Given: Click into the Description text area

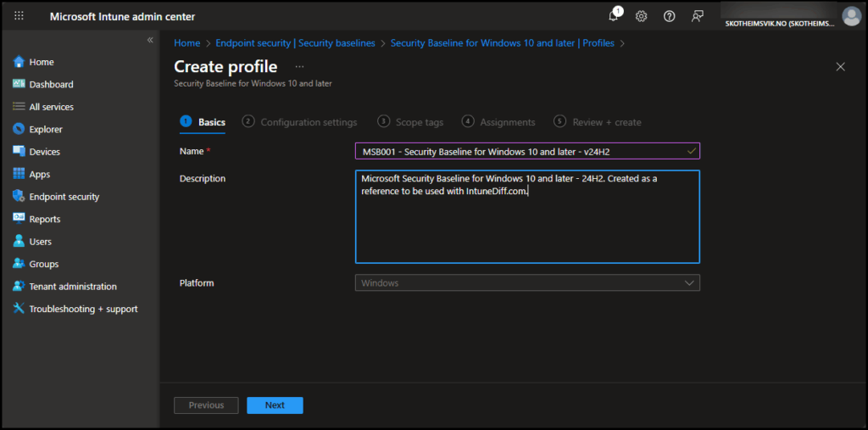Looking at the screenshot, I should (527, 216).
